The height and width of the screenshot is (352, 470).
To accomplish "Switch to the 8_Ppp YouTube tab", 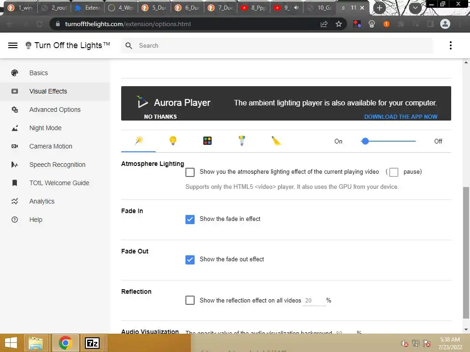I will click(253, 8).
